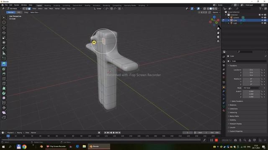Switch to the Shading workspace tab
The height and width of the screenshot is (150, 268).
pos(88,5)
